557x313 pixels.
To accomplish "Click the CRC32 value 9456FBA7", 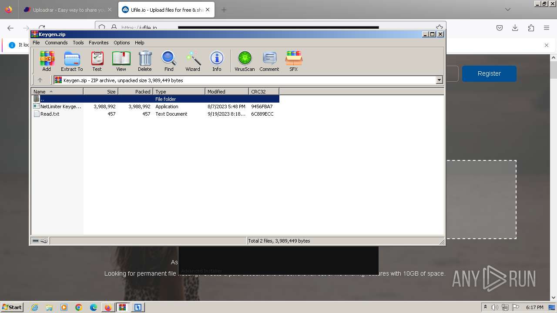I will pyautogui.click(x=262, y=107).
